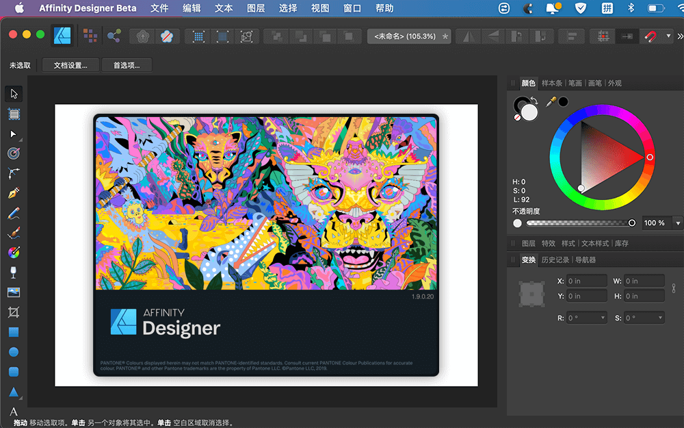The width and height of the screenshot is (684, 428).
Task: Open the 图层 menu in menu bar
Action: coord(256,8)
